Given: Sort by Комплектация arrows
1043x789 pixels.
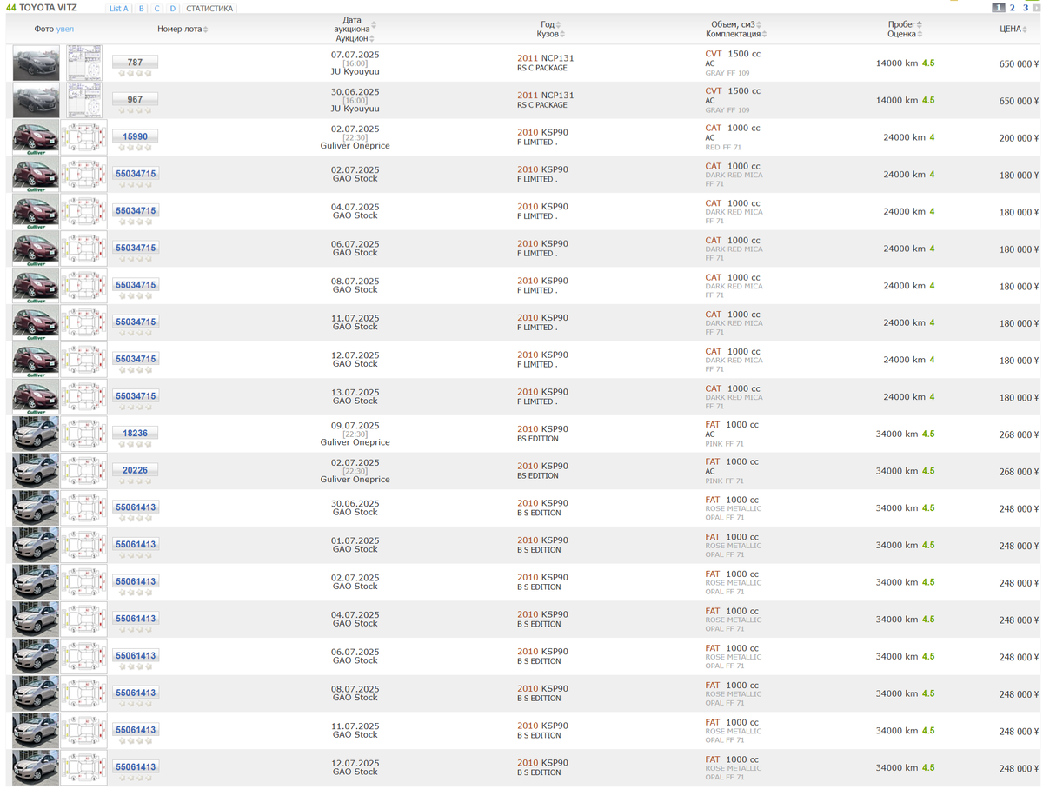Looking at the screenshot, I should [x=764, y=35].
